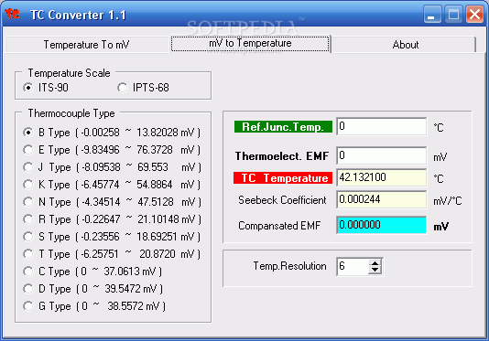Screen dimensions: 489x341
Task: Click the Thermoelect. EMF label
Action: [282, 156]
